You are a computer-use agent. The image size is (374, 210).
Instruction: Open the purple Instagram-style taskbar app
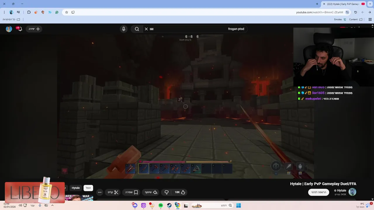pyautogui.click(x=143, y=205)
